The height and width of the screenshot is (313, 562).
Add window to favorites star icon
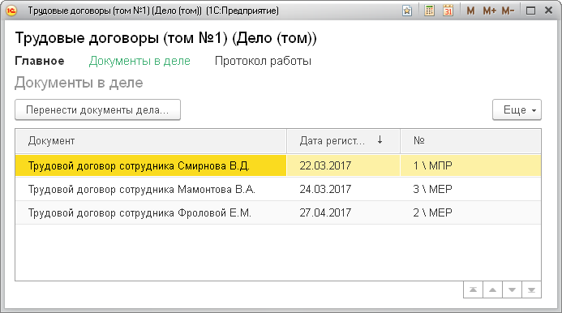click(407, 11)
